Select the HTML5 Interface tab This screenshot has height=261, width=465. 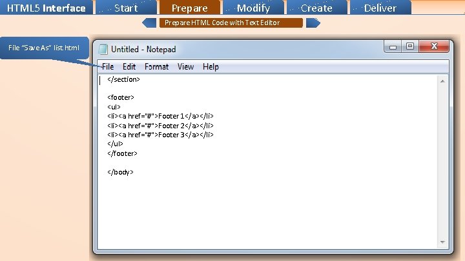(46, 7)
